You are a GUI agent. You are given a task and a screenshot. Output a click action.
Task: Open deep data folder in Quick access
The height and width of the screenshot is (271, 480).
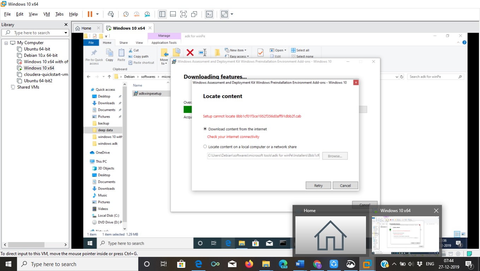coord(105,130)
